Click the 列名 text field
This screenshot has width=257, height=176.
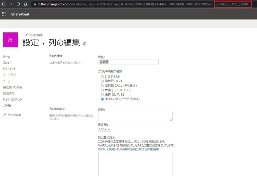128,62
